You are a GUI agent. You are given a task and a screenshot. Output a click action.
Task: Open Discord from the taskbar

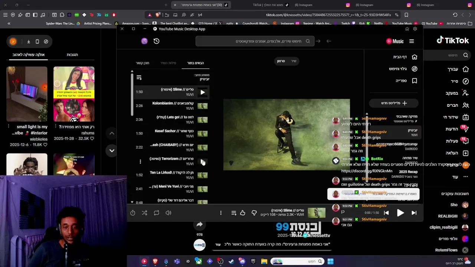[x=242, y=261]
